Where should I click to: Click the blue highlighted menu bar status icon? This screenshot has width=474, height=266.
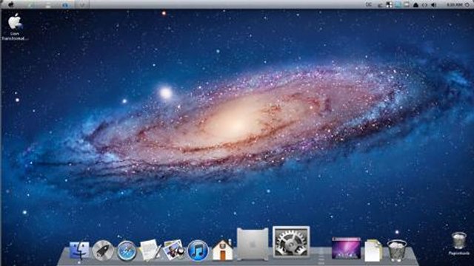(398, 5)
